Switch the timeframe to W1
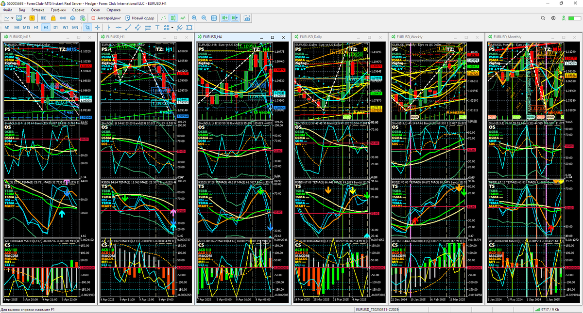583x313 pixels. tap(65, 28)
